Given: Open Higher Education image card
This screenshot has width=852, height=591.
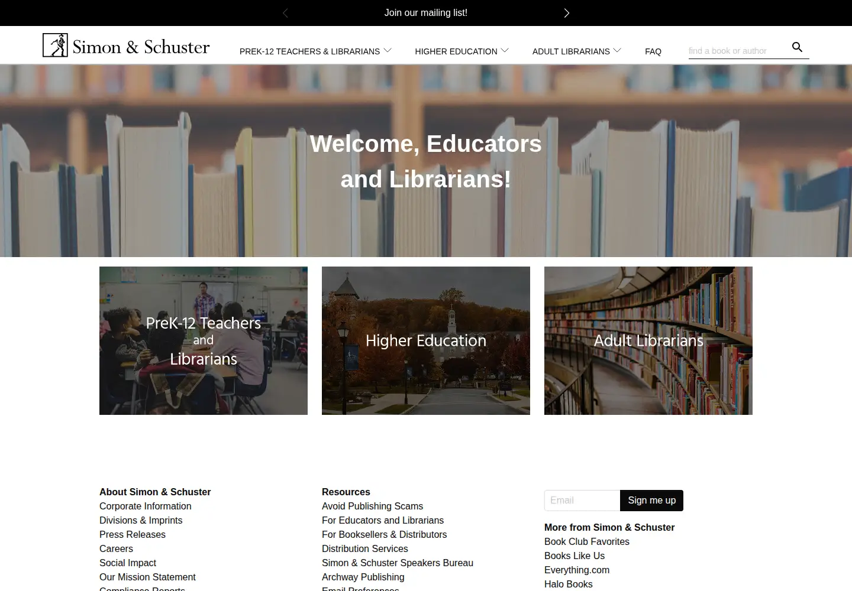Looking at the screenshot, I should 426,340.
